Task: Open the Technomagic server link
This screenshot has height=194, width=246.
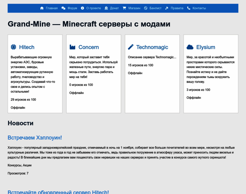Action: 152,47
